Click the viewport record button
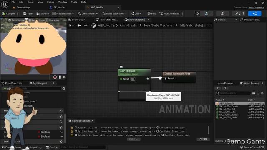 [x=55, y=77]
